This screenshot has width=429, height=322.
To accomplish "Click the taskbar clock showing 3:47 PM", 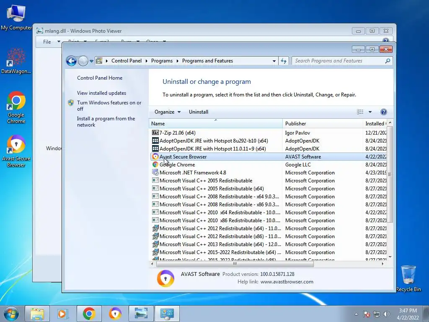I will pos(408,314).
